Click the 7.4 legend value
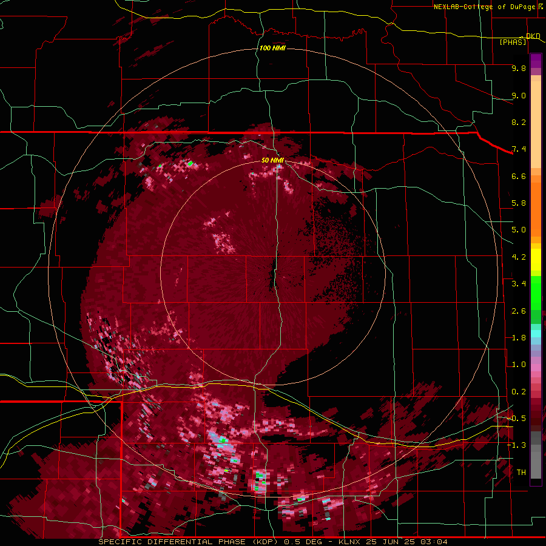 pyautogui.click(x=519, y=149)
